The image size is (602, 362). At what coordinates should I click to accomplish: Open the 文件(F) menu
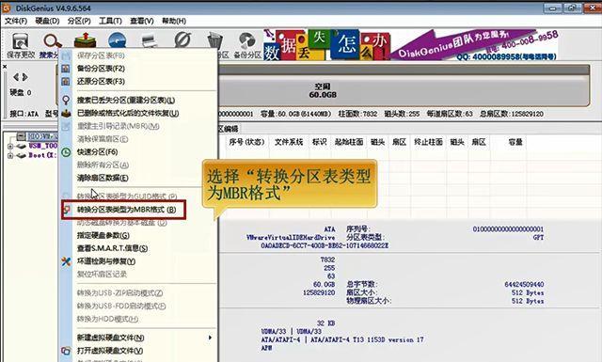16,21
